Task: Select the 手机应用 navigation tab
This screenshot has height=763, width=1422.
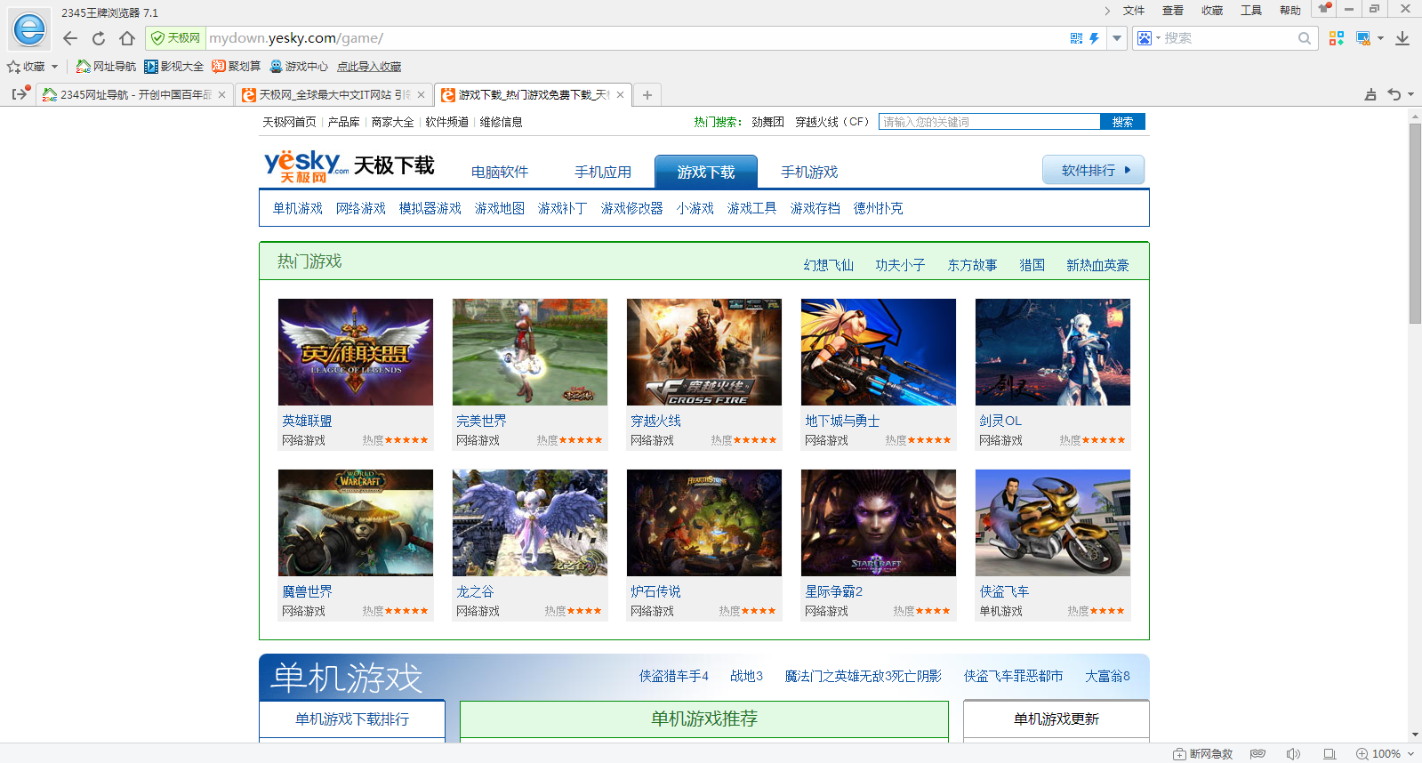Action: tap(603, 172)
